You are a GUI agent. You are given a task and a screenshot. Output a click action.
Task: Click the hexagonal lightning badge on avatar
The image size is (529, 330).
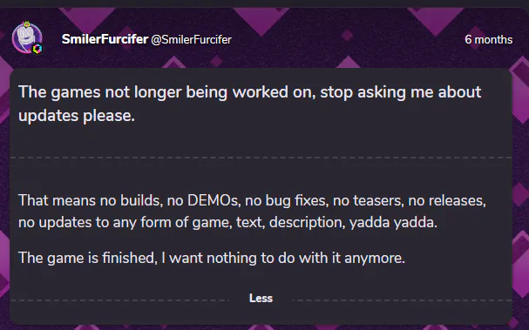pyautogui.click(x=37, y=49)
